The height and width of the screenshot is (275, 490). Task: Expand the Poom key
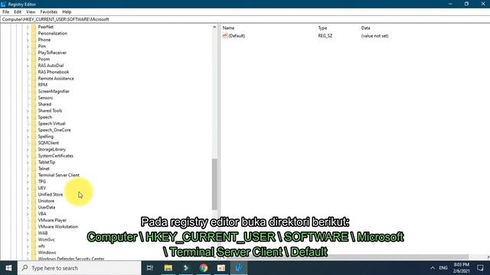click(28, 60)
